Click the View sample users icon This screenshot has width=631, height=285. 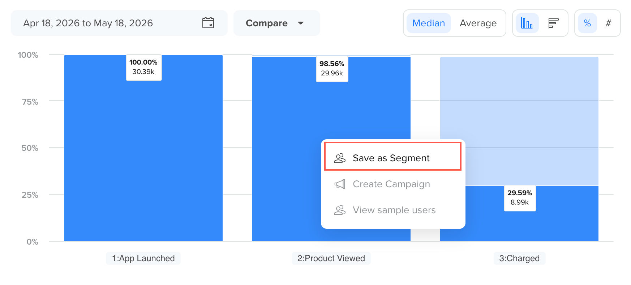click(340, 210)
